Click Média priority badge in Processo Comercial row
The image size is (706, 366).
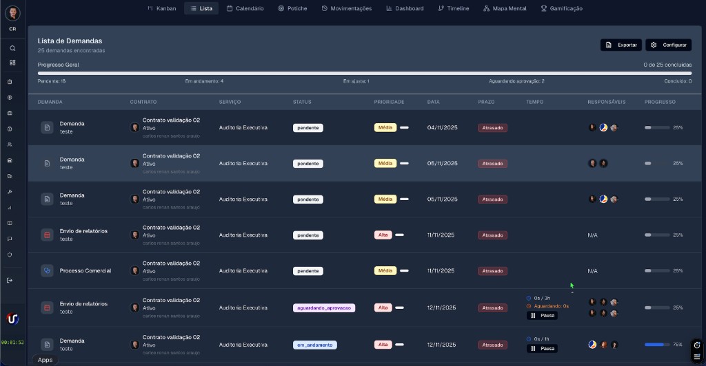pyautogui.click(x=385, y=271)
